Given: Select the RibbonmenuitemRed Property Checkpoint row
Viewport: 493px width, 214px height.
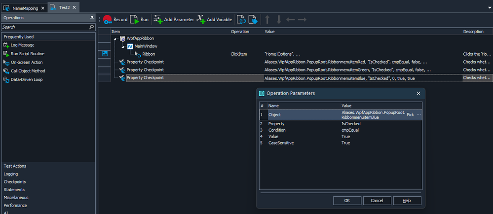Looking at the screenshot, I should coord(296,62).
